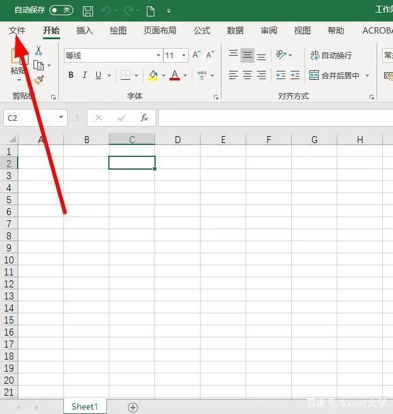Add a new sheet with plus icon
The height and width of the screenshot is (414, 393).
click(x=132, y=407)
